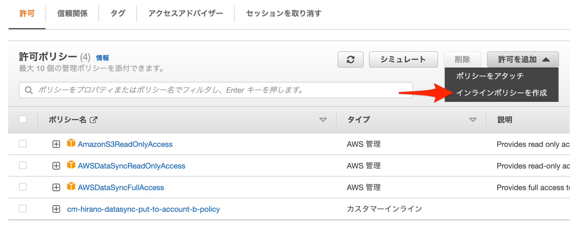The image size is (579, 225).
Task: Check the select-all checkbox in the table header
Action: click(23, 120)
